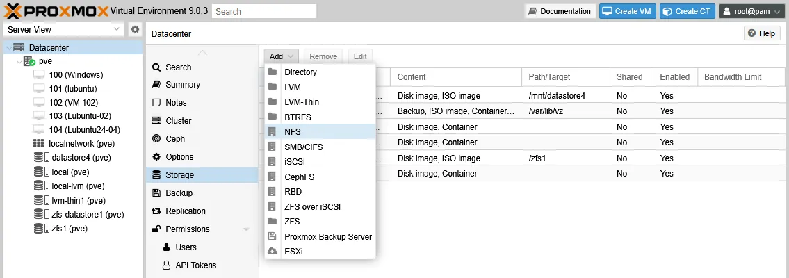Sort by the Enabled column header

[675, 77]
